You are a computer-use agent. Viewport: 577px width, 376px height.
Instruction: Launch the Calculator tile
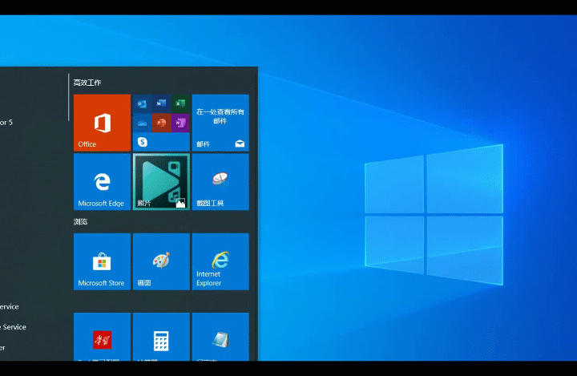pyautogui.click(x=161, y=337)
